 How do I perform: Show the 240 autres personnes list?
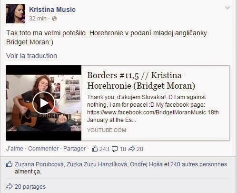click(x=198, y=164)
